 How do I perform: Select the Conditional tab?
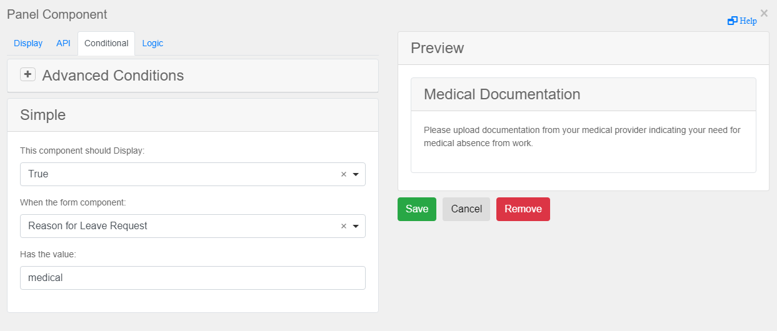coord(106,43)
